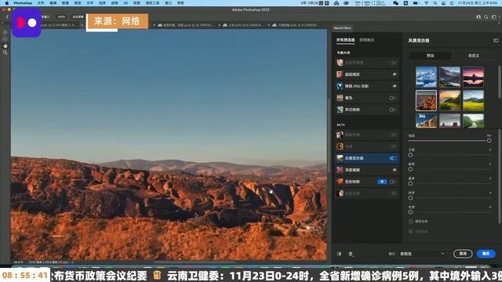The height and width of the screenshot is (282, 502).
Task: Enable the 着色 filter toggle
Action: [x=393, y=98]
